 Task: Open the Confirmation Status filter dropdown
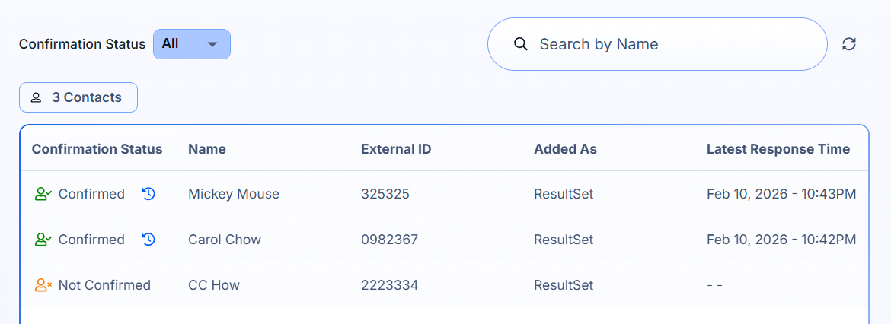click(191, 44)
